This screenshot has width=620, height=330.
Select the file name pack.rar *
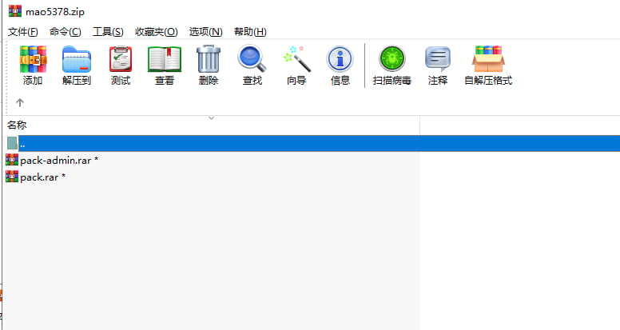tap(42, 177)
